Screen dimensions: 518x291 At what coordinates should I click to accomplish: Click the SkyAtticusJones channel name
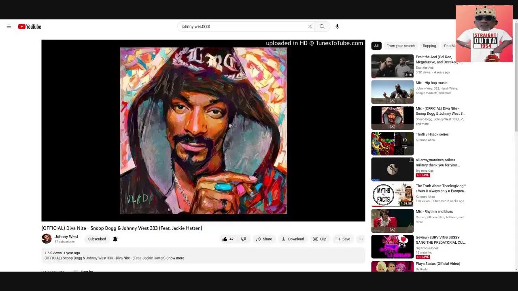pyautogui.click(x=427, y=248)
